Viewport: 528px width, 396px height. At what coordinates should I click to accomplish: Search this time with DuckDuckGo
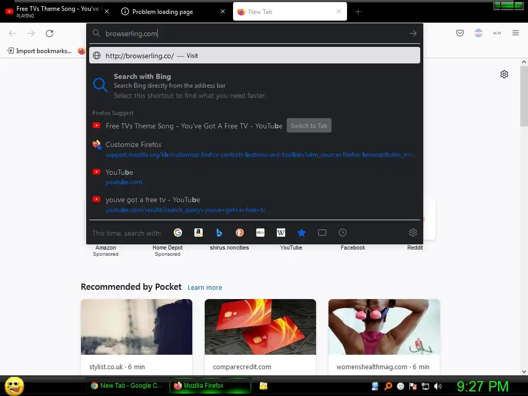[239, 233]
